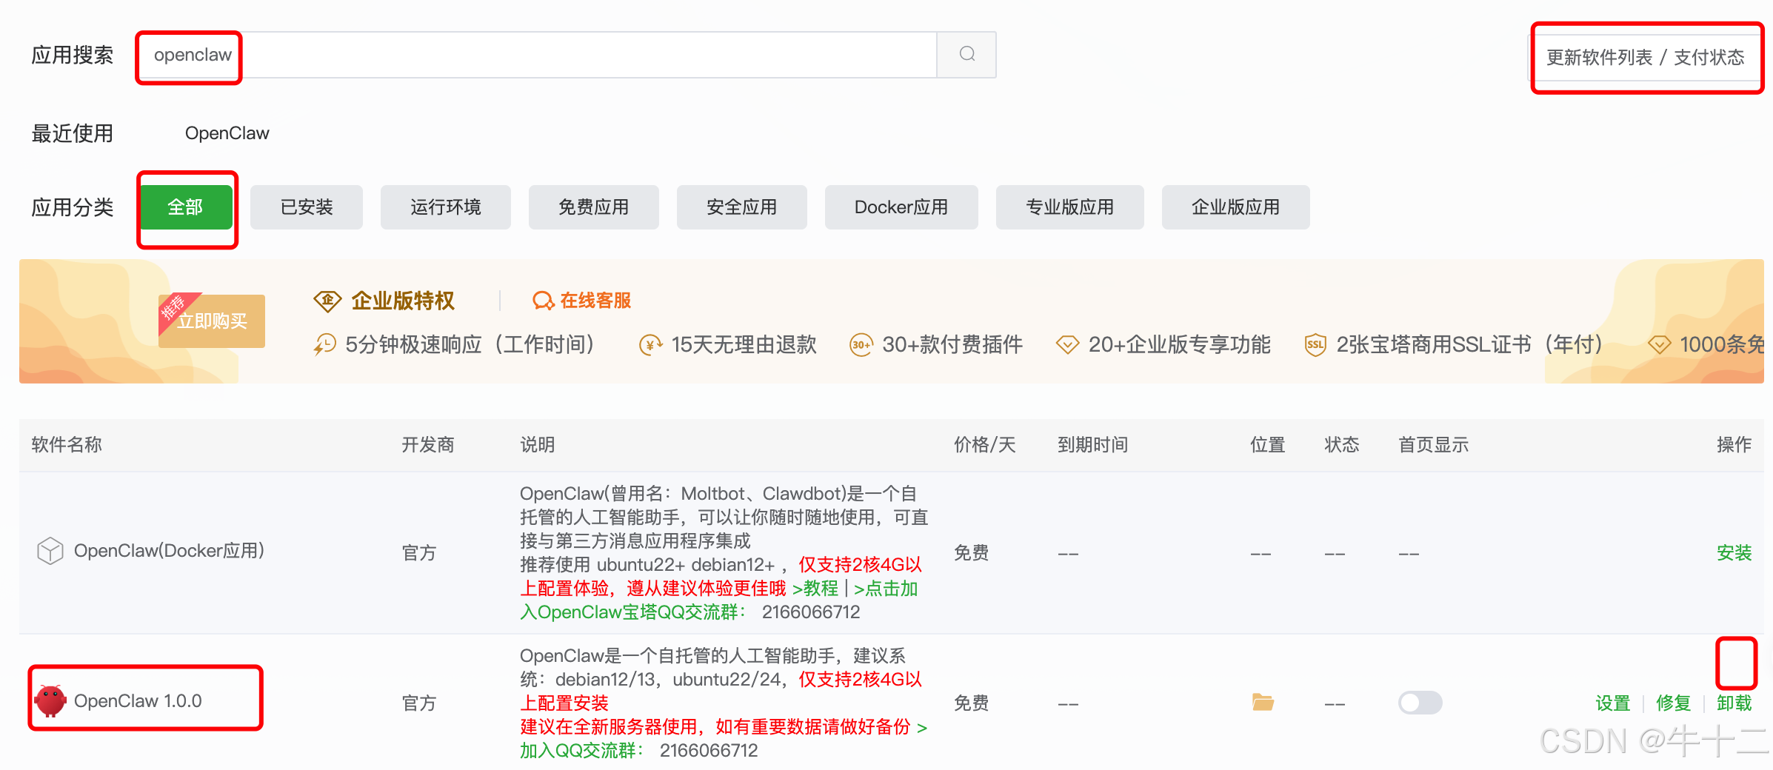The image size is (1773, 770).
Task: Click the 价格/天 column header
Action: coord(985,445)
